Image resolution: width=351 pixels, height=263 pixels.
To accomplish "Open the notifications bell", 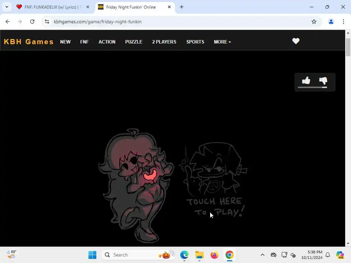I will 328,255.
